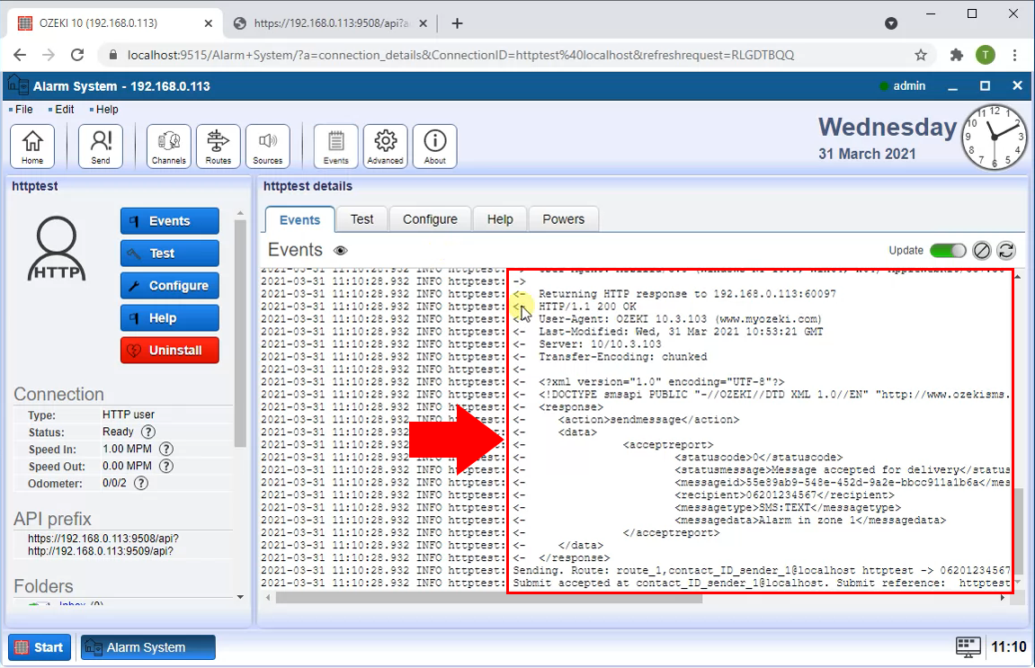Open the browser extensions puzzle icon

(957, 55)
